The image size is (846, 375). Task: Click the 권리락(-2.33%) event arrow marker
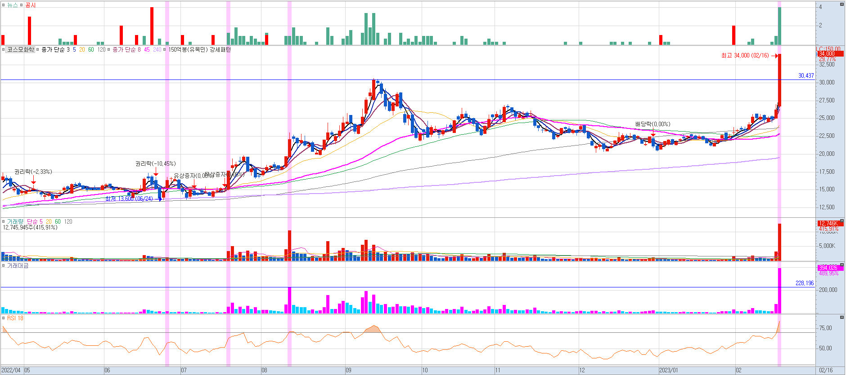coord(33,180)
